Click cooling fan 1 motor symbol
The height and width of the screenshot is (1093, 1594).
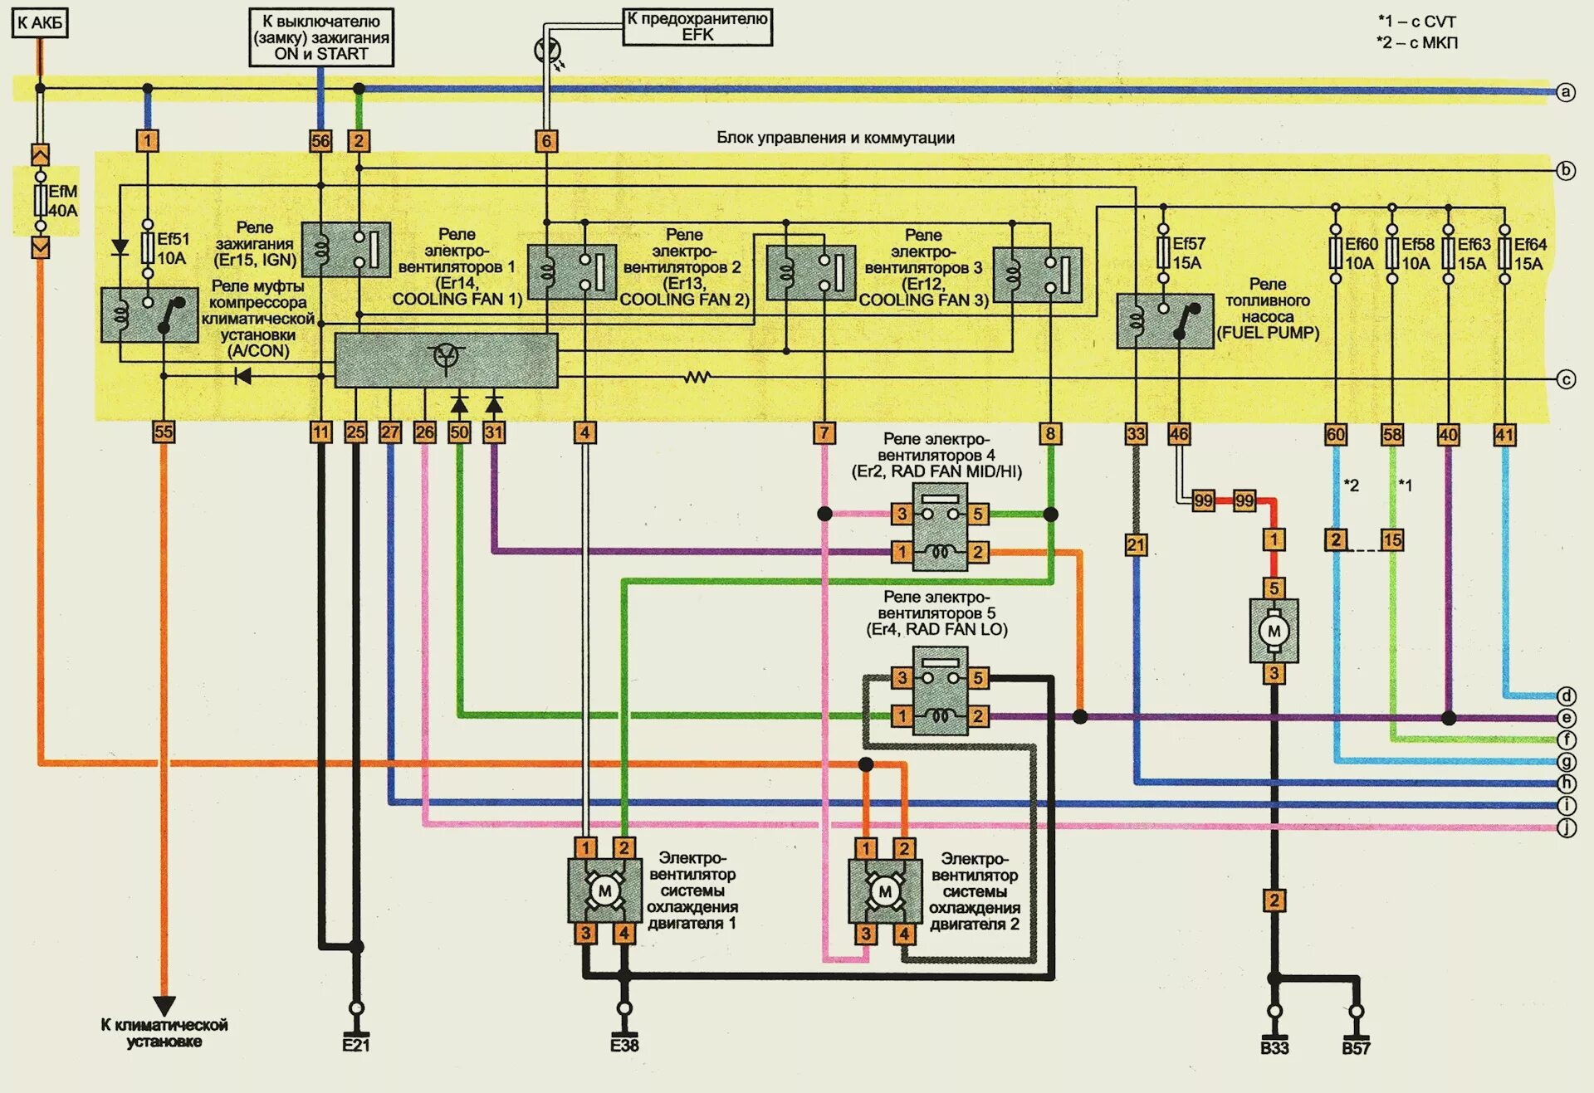[x=604, y=891]
